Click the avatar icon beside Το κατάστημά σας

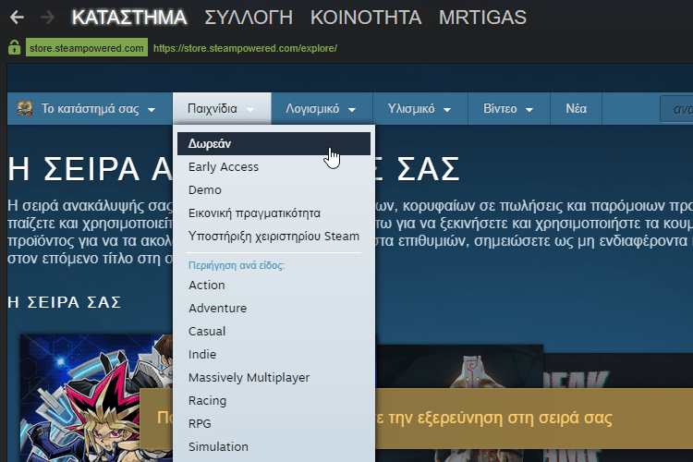pyautogui.click(x=25, y=108)
